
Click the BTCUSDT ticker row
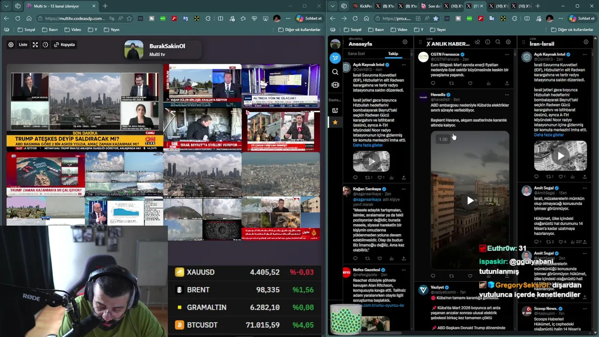[x=245, y=325]
